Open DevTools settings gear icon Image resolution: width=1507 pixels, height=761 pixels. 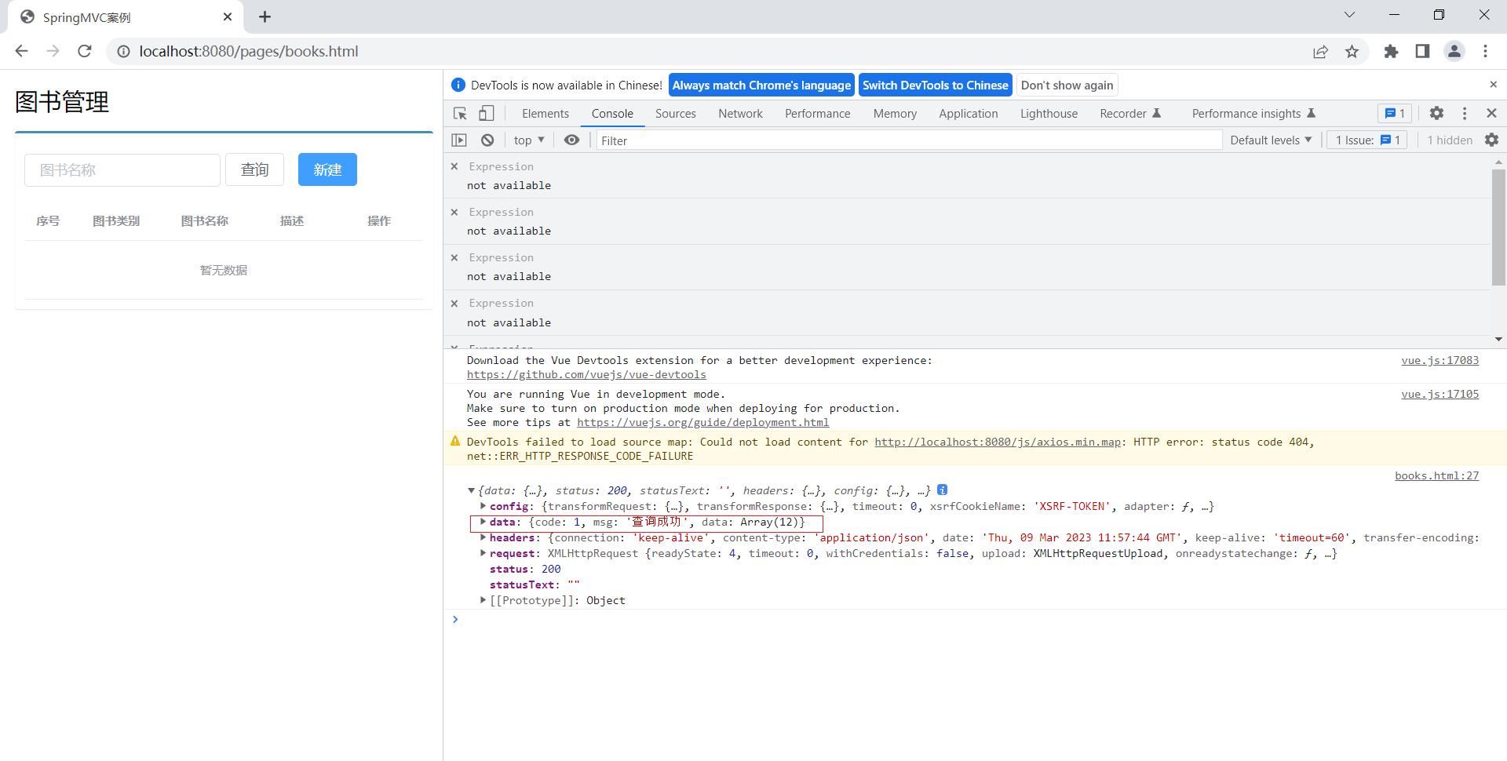[1436, 114]
